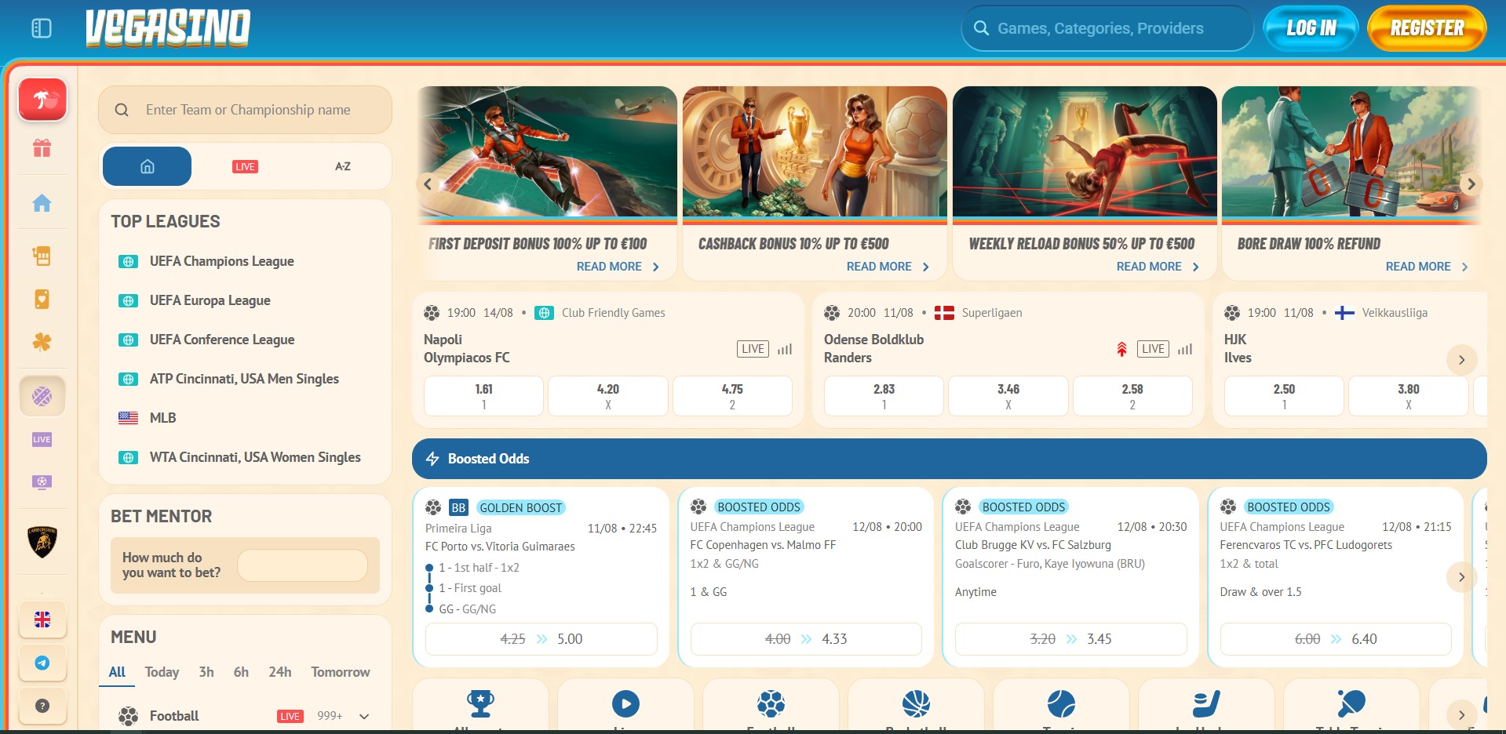Read more about weekly reload bonus

point(1158,267)
